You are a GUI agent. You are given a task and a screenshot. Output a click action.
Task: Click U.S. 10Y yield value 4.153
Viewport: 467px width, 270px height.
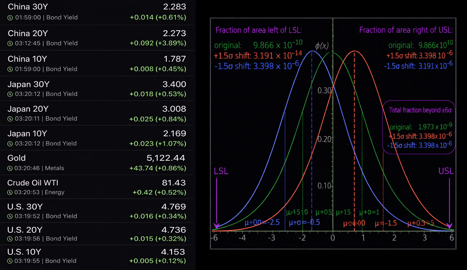[173, 252]
